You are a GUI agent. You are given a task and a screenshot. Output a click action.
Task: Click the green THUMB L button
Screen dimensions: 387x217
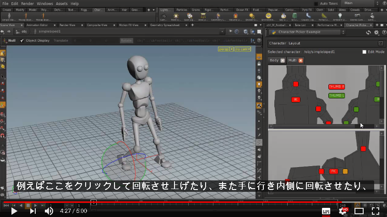point(337,95)
